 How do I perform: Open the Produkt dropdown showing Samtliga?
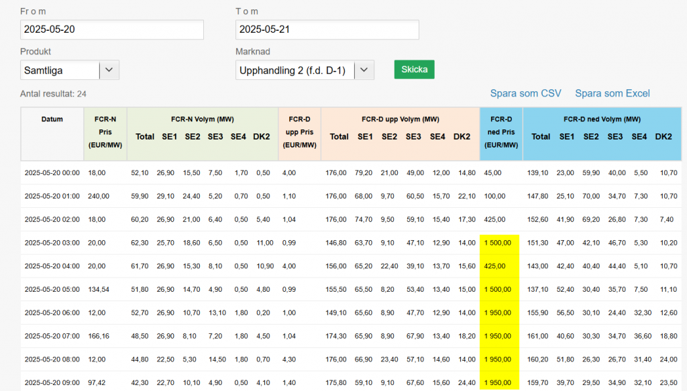tap(70, 70)
